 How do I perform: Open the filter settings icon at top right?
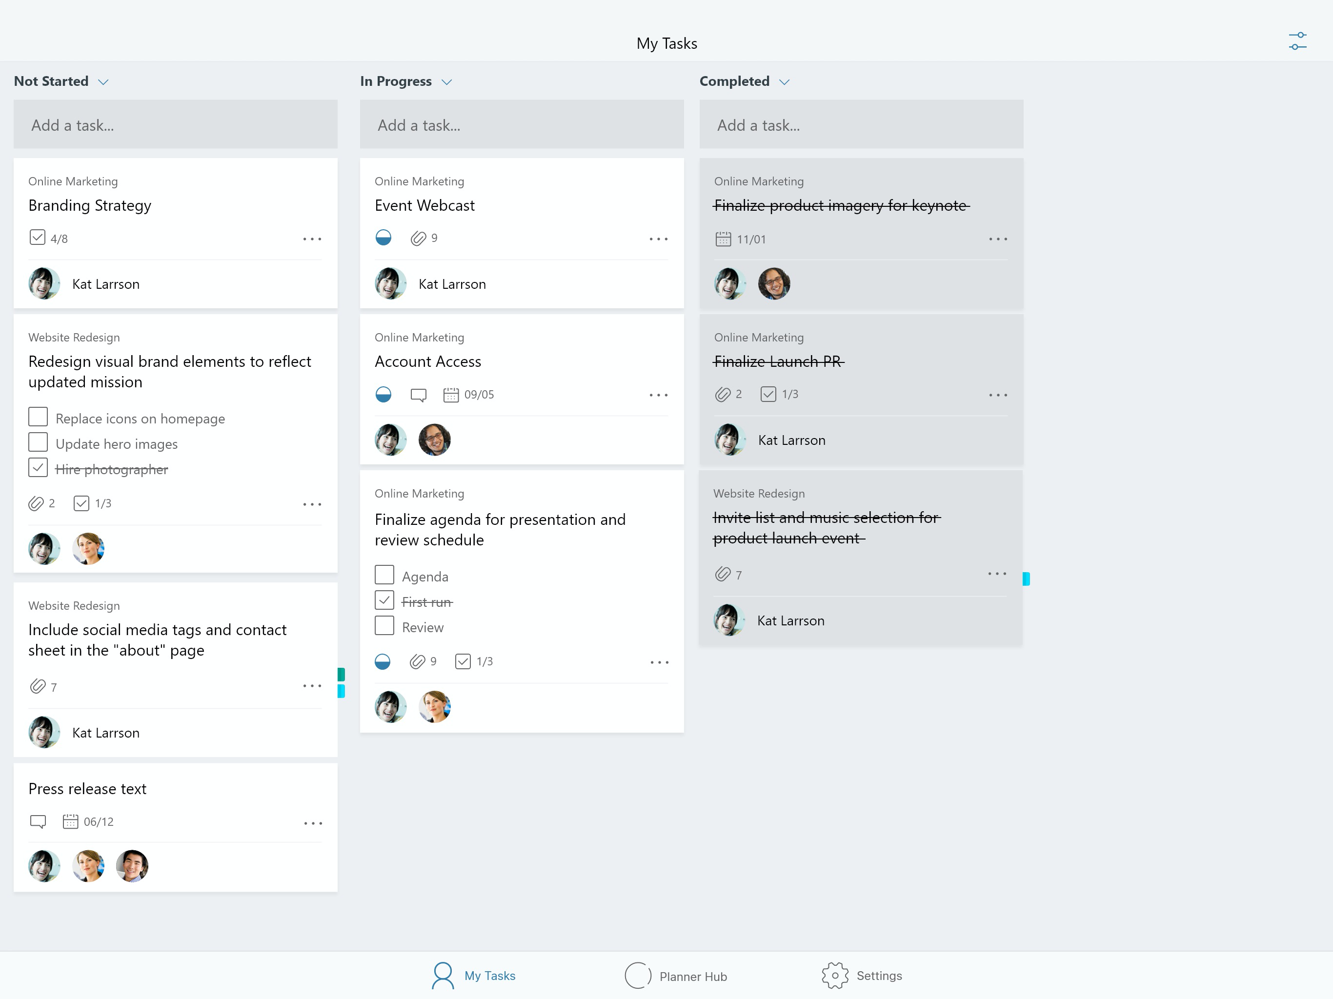coord(1297,41)
